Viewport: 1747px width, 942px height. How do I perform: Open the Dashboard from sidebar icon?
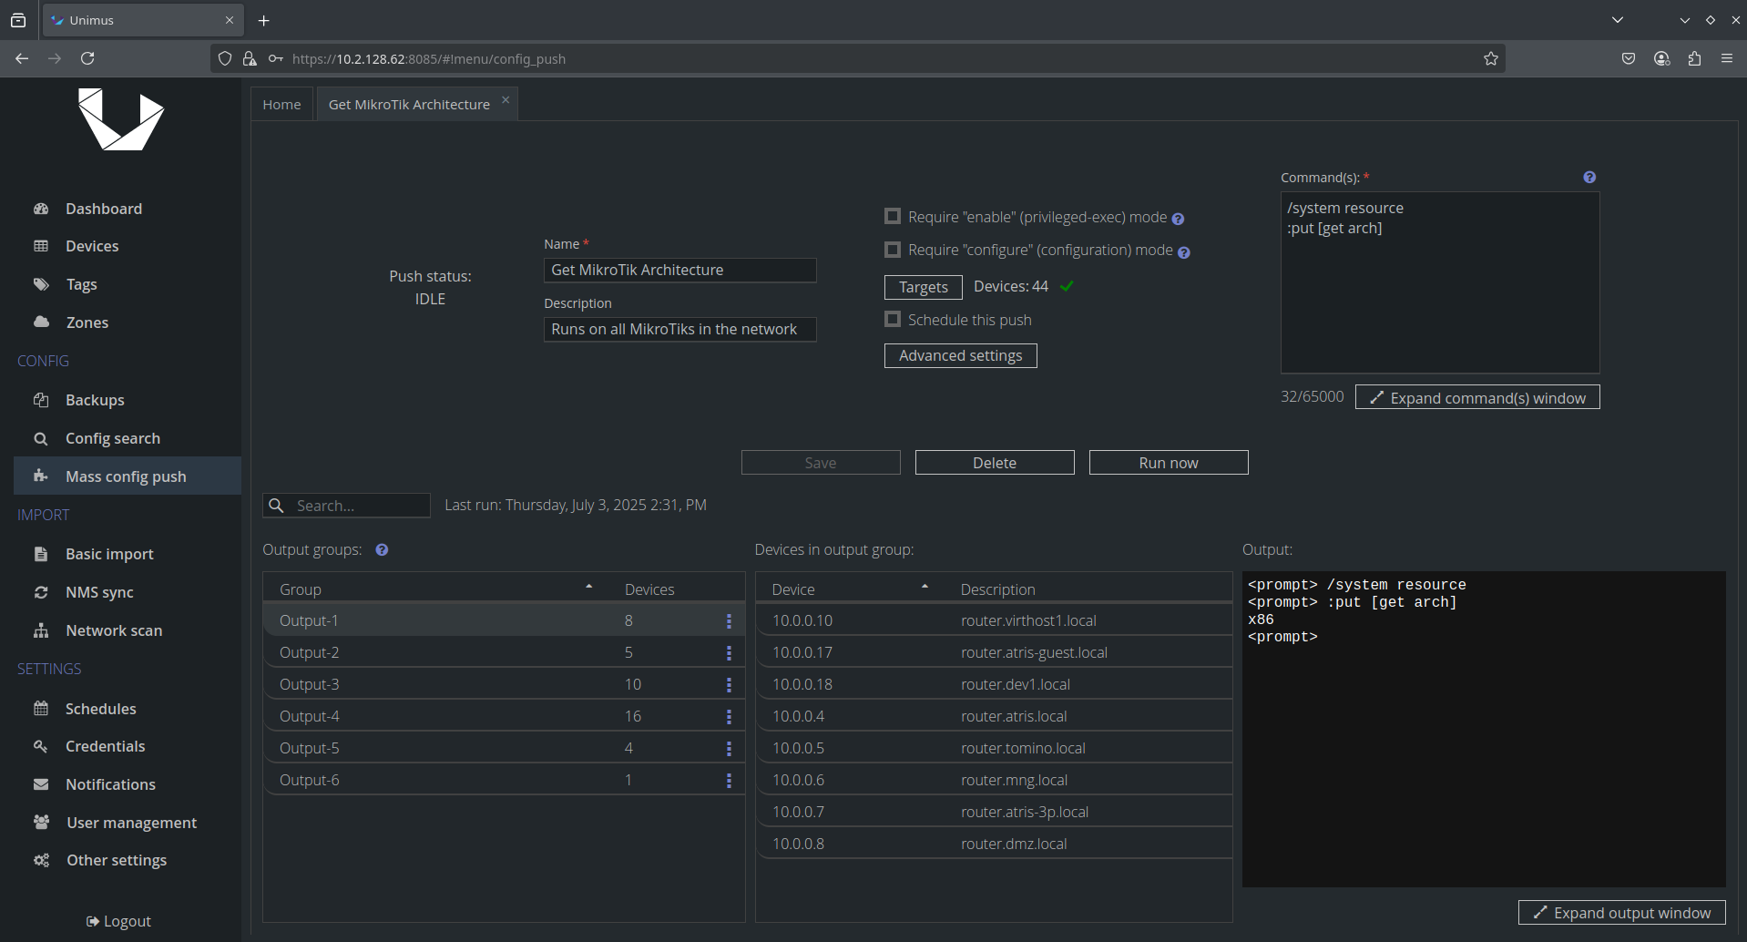pos(41,209)
